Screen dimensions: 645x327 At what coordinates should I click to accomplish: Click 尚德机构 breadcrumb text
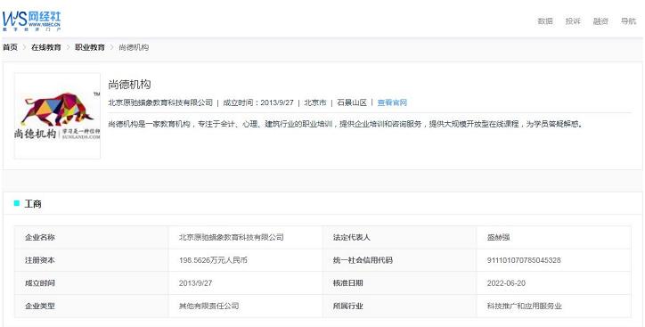pos(134,47)
